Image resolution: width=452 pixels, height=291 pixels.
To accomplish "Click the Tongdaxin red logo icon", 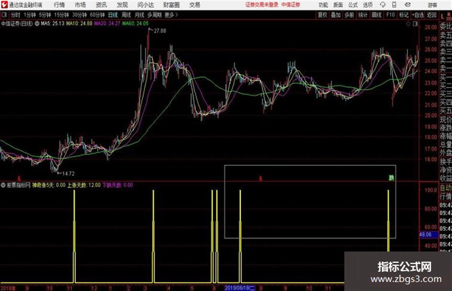I will pyautogui.click(x=4, y=5).
